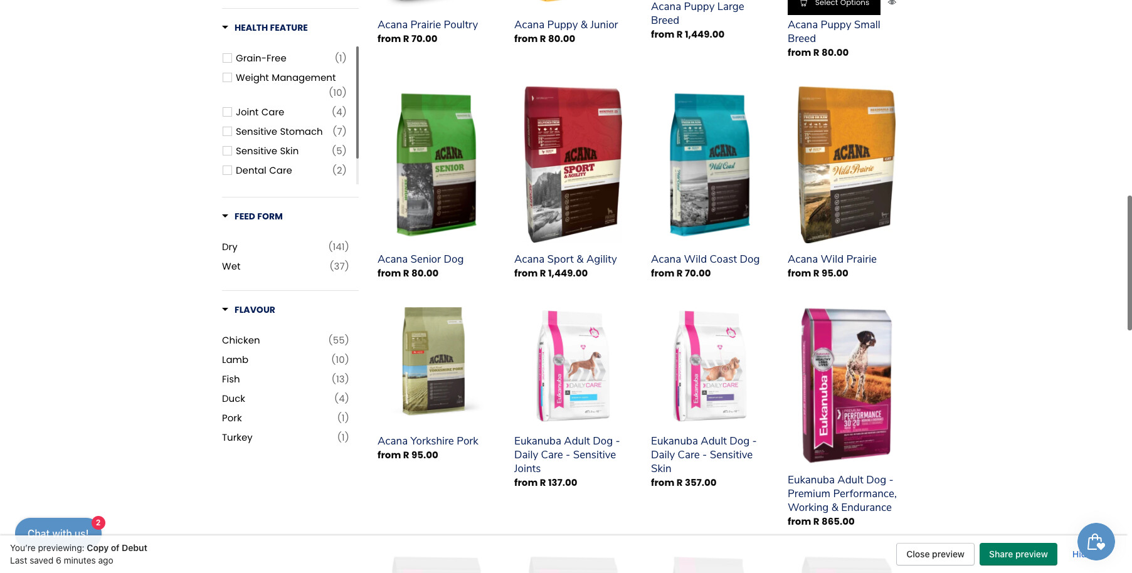This screenshot has height=573, width=1132.
Task: Click the quick view eye icon
Action: point(892,3)
